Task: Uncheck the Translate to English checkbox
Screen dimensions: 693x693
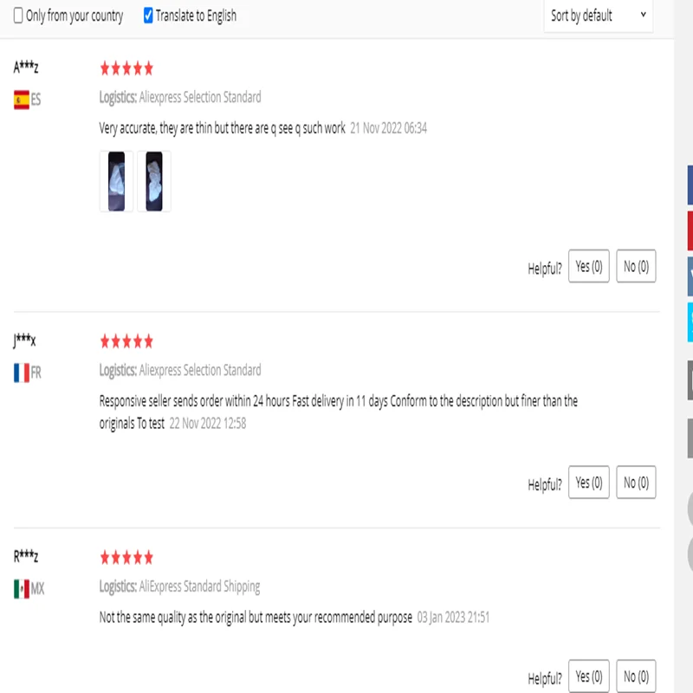Action: (148, 16)
